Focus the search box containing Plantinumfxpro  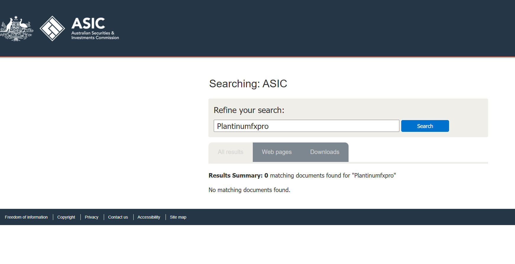306,126
